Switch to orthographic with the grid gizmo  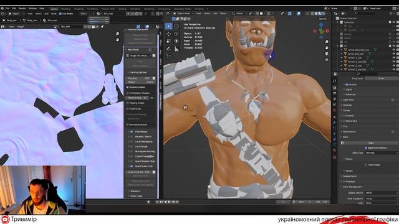tap(327, 60)
